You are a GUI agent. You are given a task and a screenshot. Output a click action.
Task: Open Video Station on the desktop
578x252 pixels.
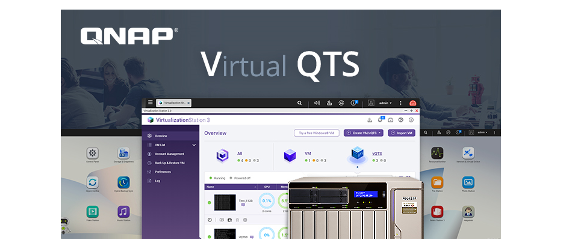click(93, 214)
